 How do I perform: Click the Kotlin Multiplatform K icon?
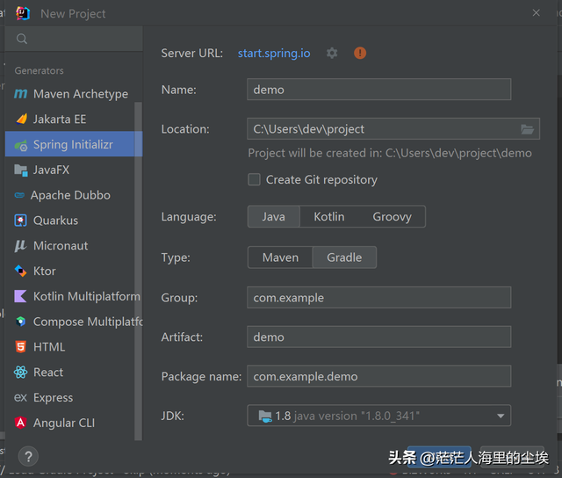[20, 296]
